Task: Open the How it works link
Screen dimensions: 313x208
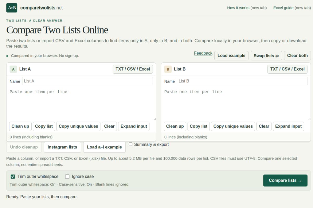Action: (247, 8)
